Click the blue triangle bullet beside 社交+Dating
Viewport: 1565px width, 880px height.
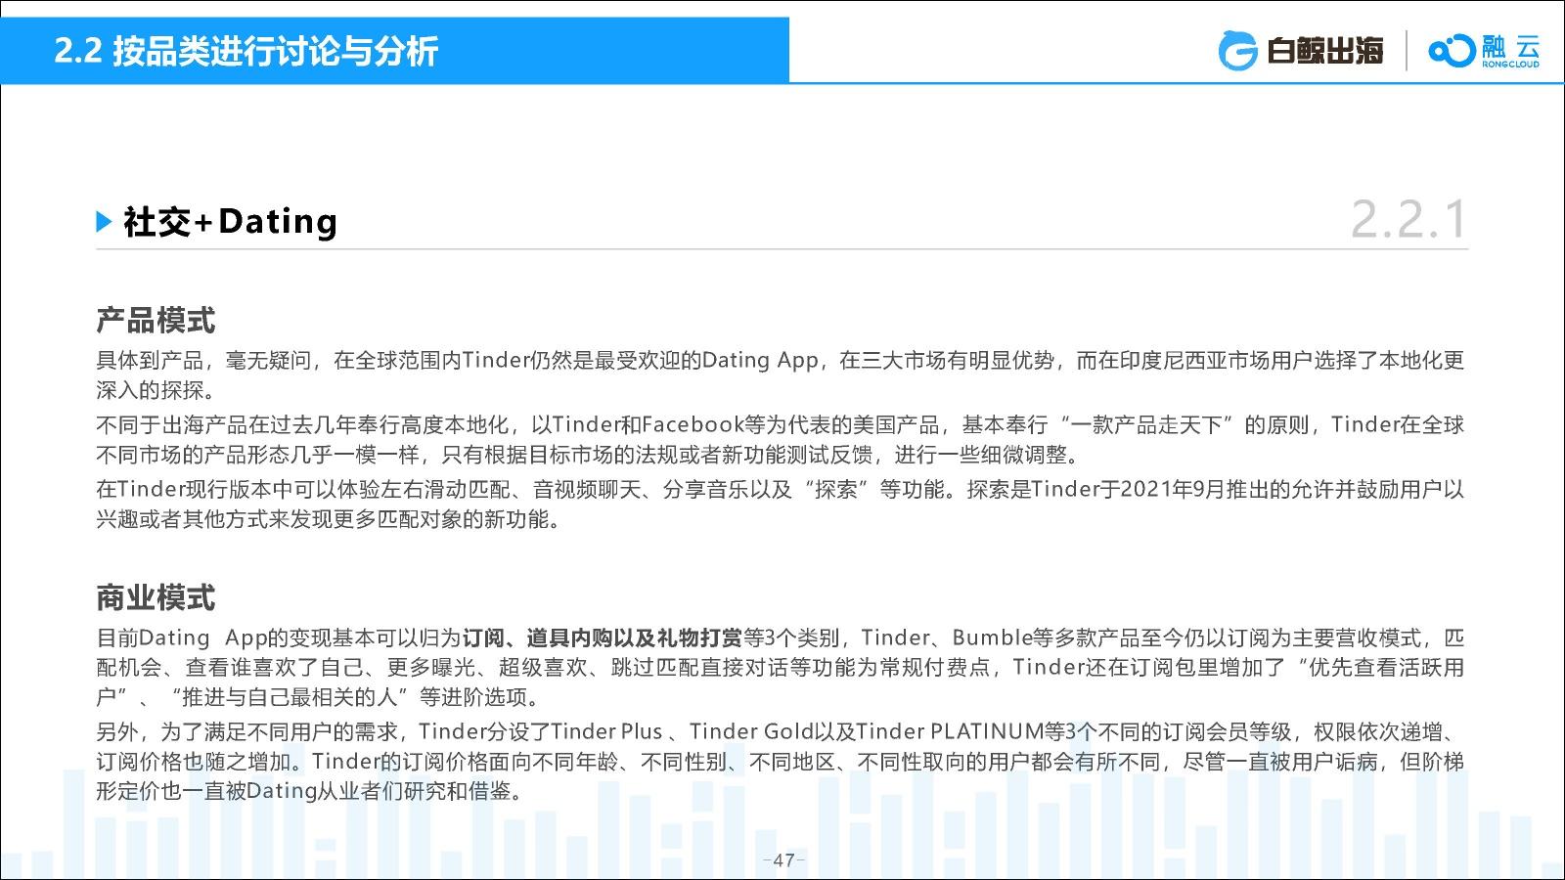105,222
